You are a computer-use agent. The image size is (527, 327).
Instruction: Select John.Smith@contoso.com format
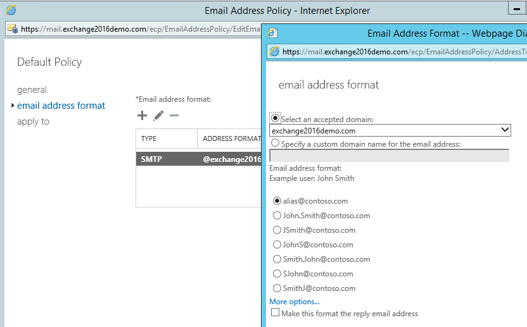coord(277,216)
